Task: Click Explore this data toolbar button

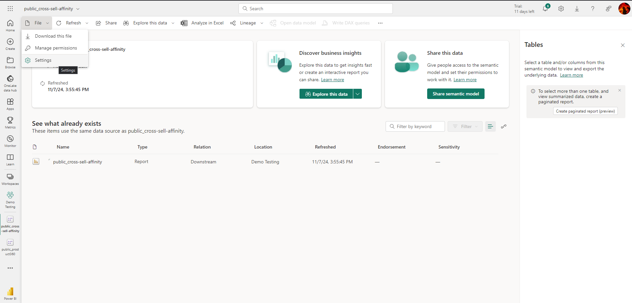Action: (x=145, y=23)
